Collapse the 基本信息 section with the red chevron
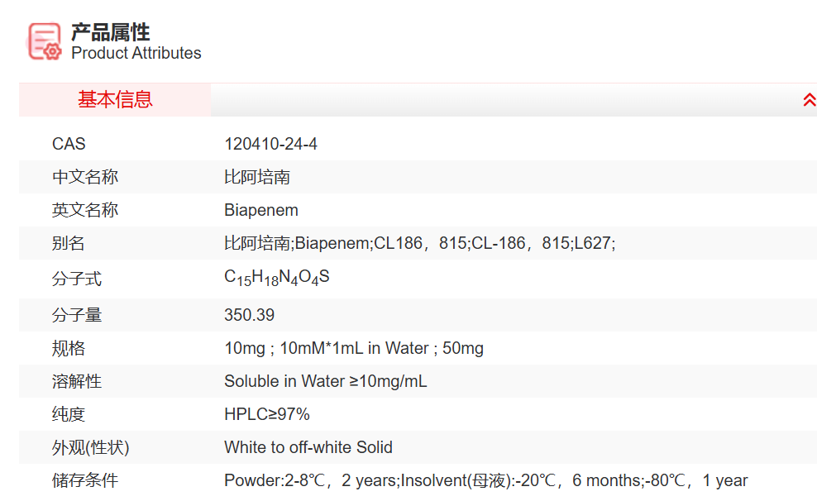 (x=809, y=100)
